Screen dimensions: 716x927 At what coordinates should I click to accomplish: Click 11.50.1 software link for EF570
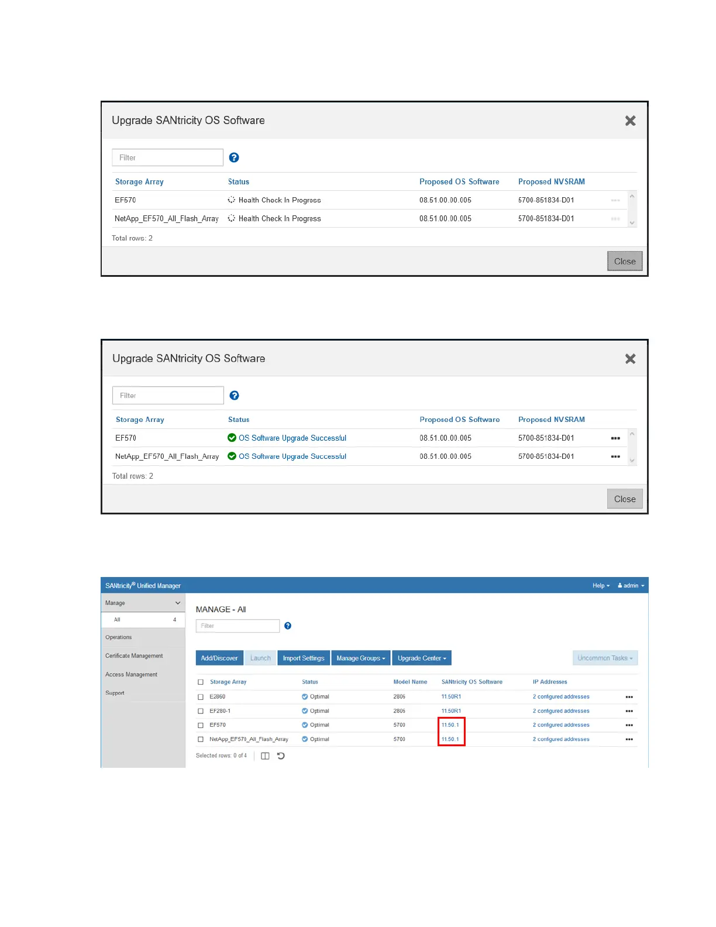coord(450,725)
